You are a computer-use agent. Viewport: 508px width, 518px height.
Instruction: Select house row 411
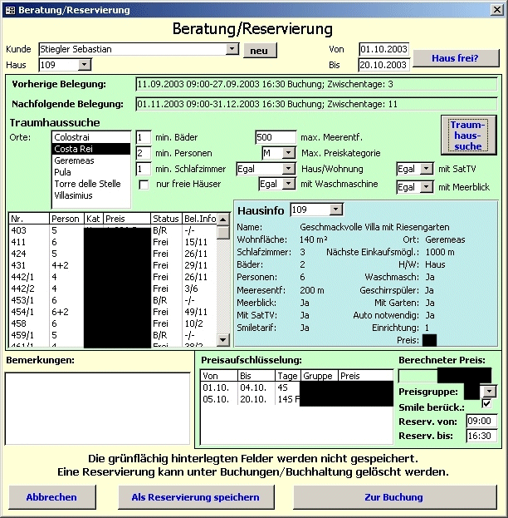[x=113, y=242]
